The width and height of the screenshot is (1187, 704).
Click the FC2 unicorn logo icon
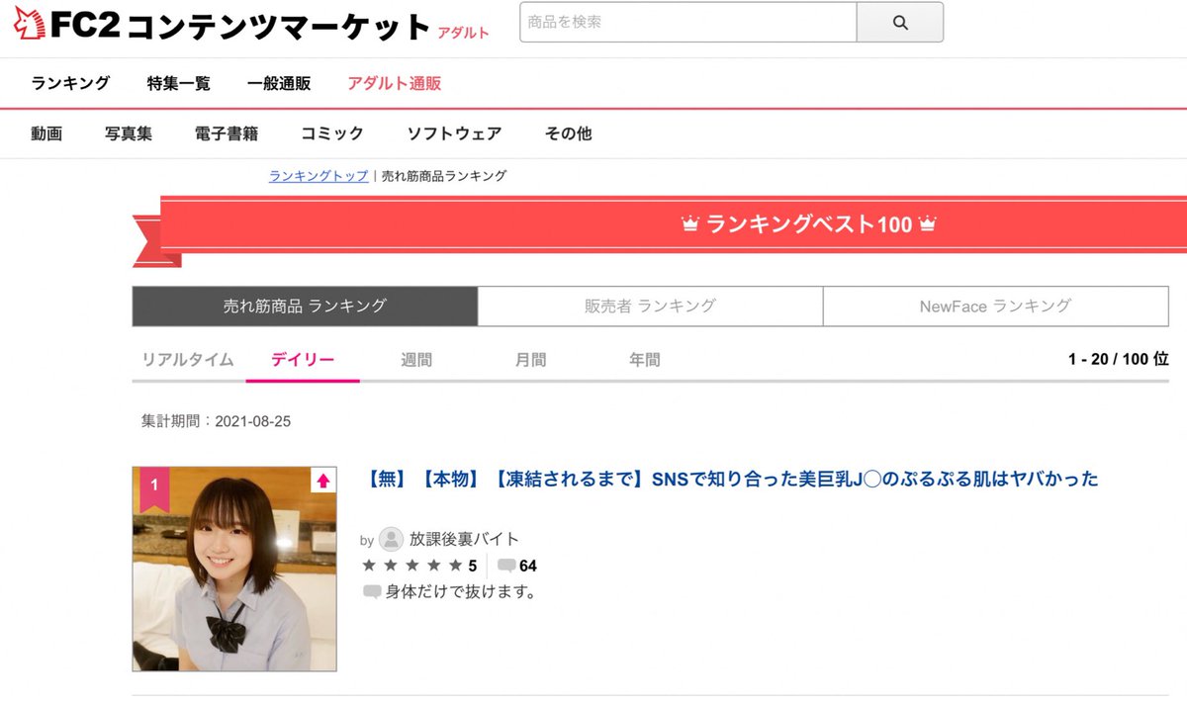point(28,24)
